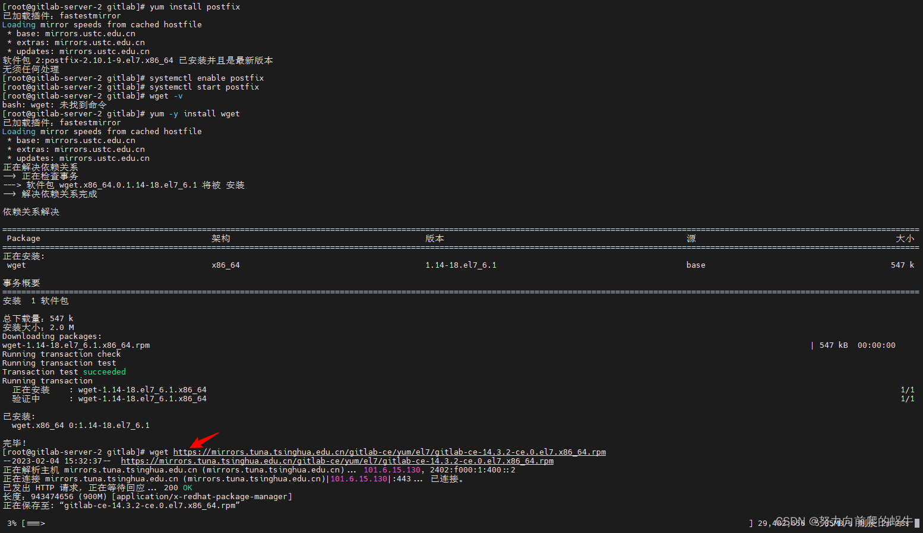Click the "x86_64" architecture cell in the table
The width and height of the screenshot is (923, 533).
[x=226, y=265]
